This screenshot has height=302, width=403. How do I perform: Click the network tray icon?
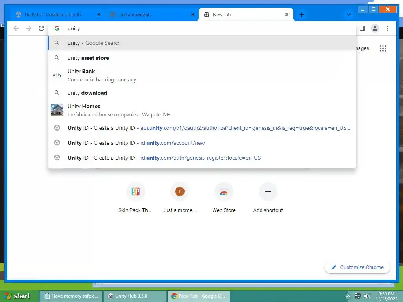pyautogui.click(x=357, y=296)
